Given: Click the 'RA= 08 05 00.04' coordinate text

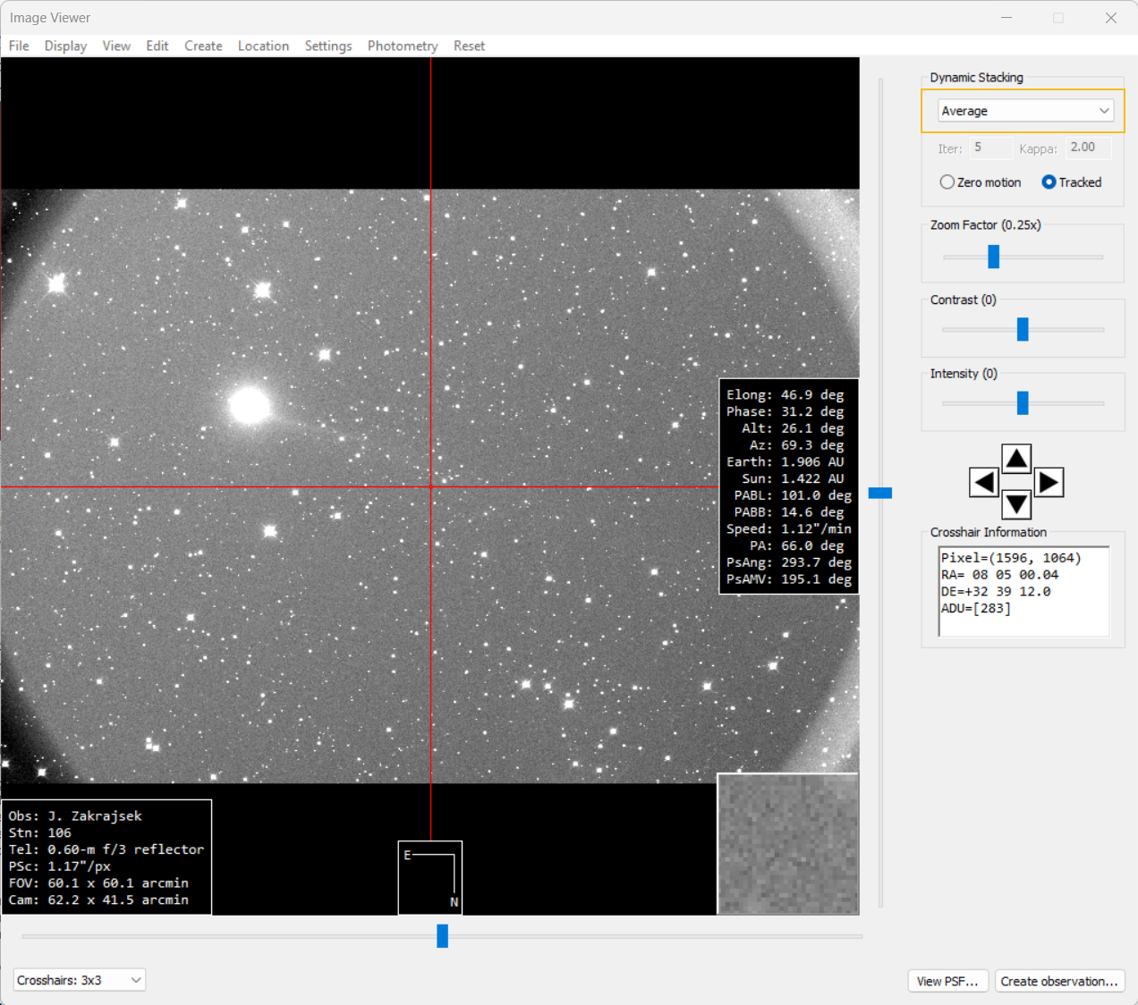Looking at the screenshot, I should pos(999,575).
